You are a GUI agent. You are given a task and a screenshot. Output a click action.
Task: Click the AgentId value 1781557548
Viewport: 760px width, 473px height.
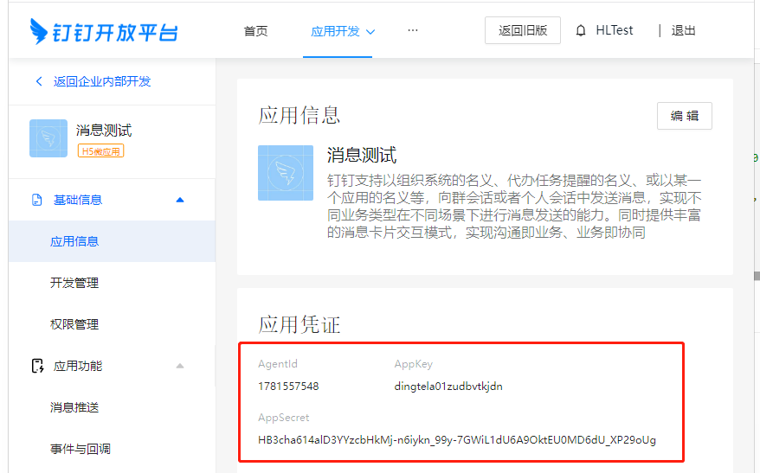tap(288, 387)
